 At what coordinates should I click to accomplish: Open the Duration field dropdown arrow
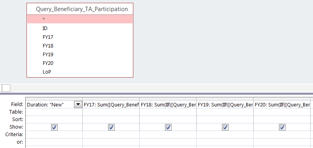(78, 104)
